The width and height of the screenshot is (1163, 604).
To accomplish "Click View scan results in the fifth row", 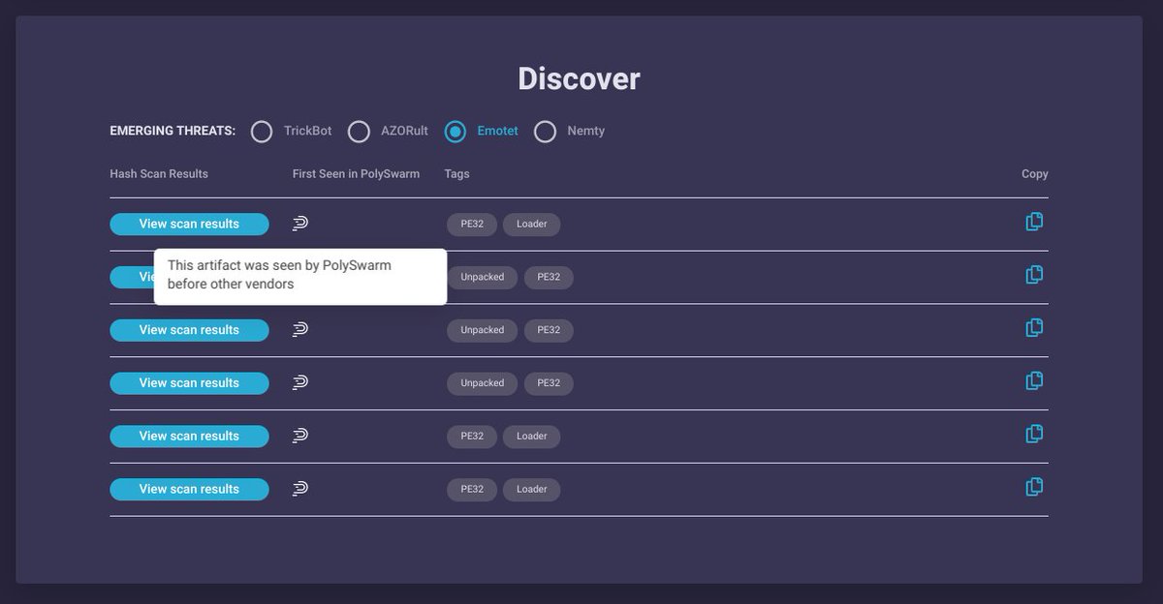I will point(189,437).
